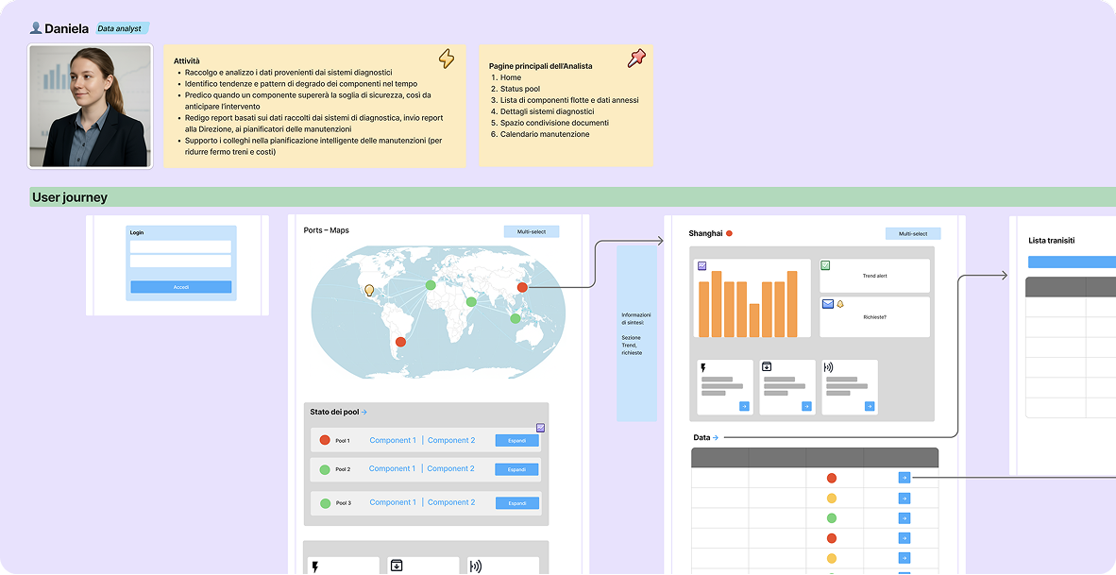
Task: Open the blue envelope icon on the Richieste card
Action: pos(827,303)
